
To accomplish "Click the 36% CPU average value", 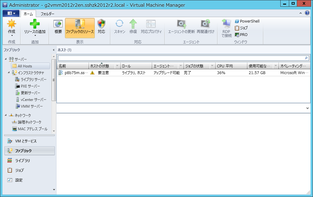I will (221, 73).
